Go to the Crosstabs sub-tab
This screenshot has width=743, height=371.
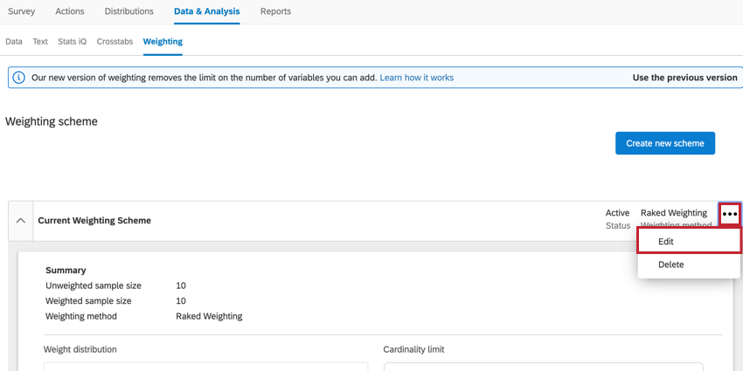tap(115, 41)
